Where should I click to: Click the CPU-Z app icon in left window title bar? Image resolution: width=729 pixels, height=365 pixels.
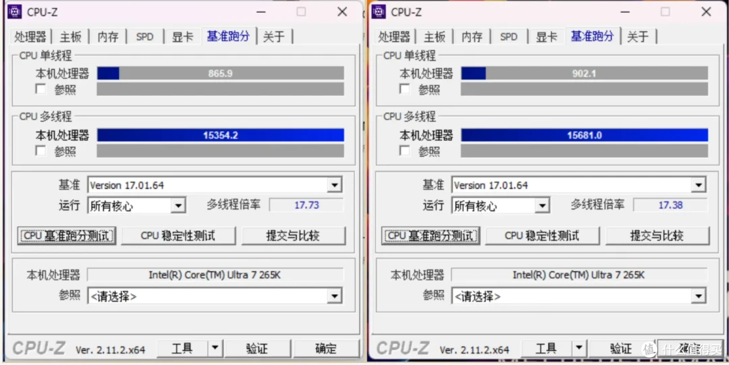pos(15,11)
